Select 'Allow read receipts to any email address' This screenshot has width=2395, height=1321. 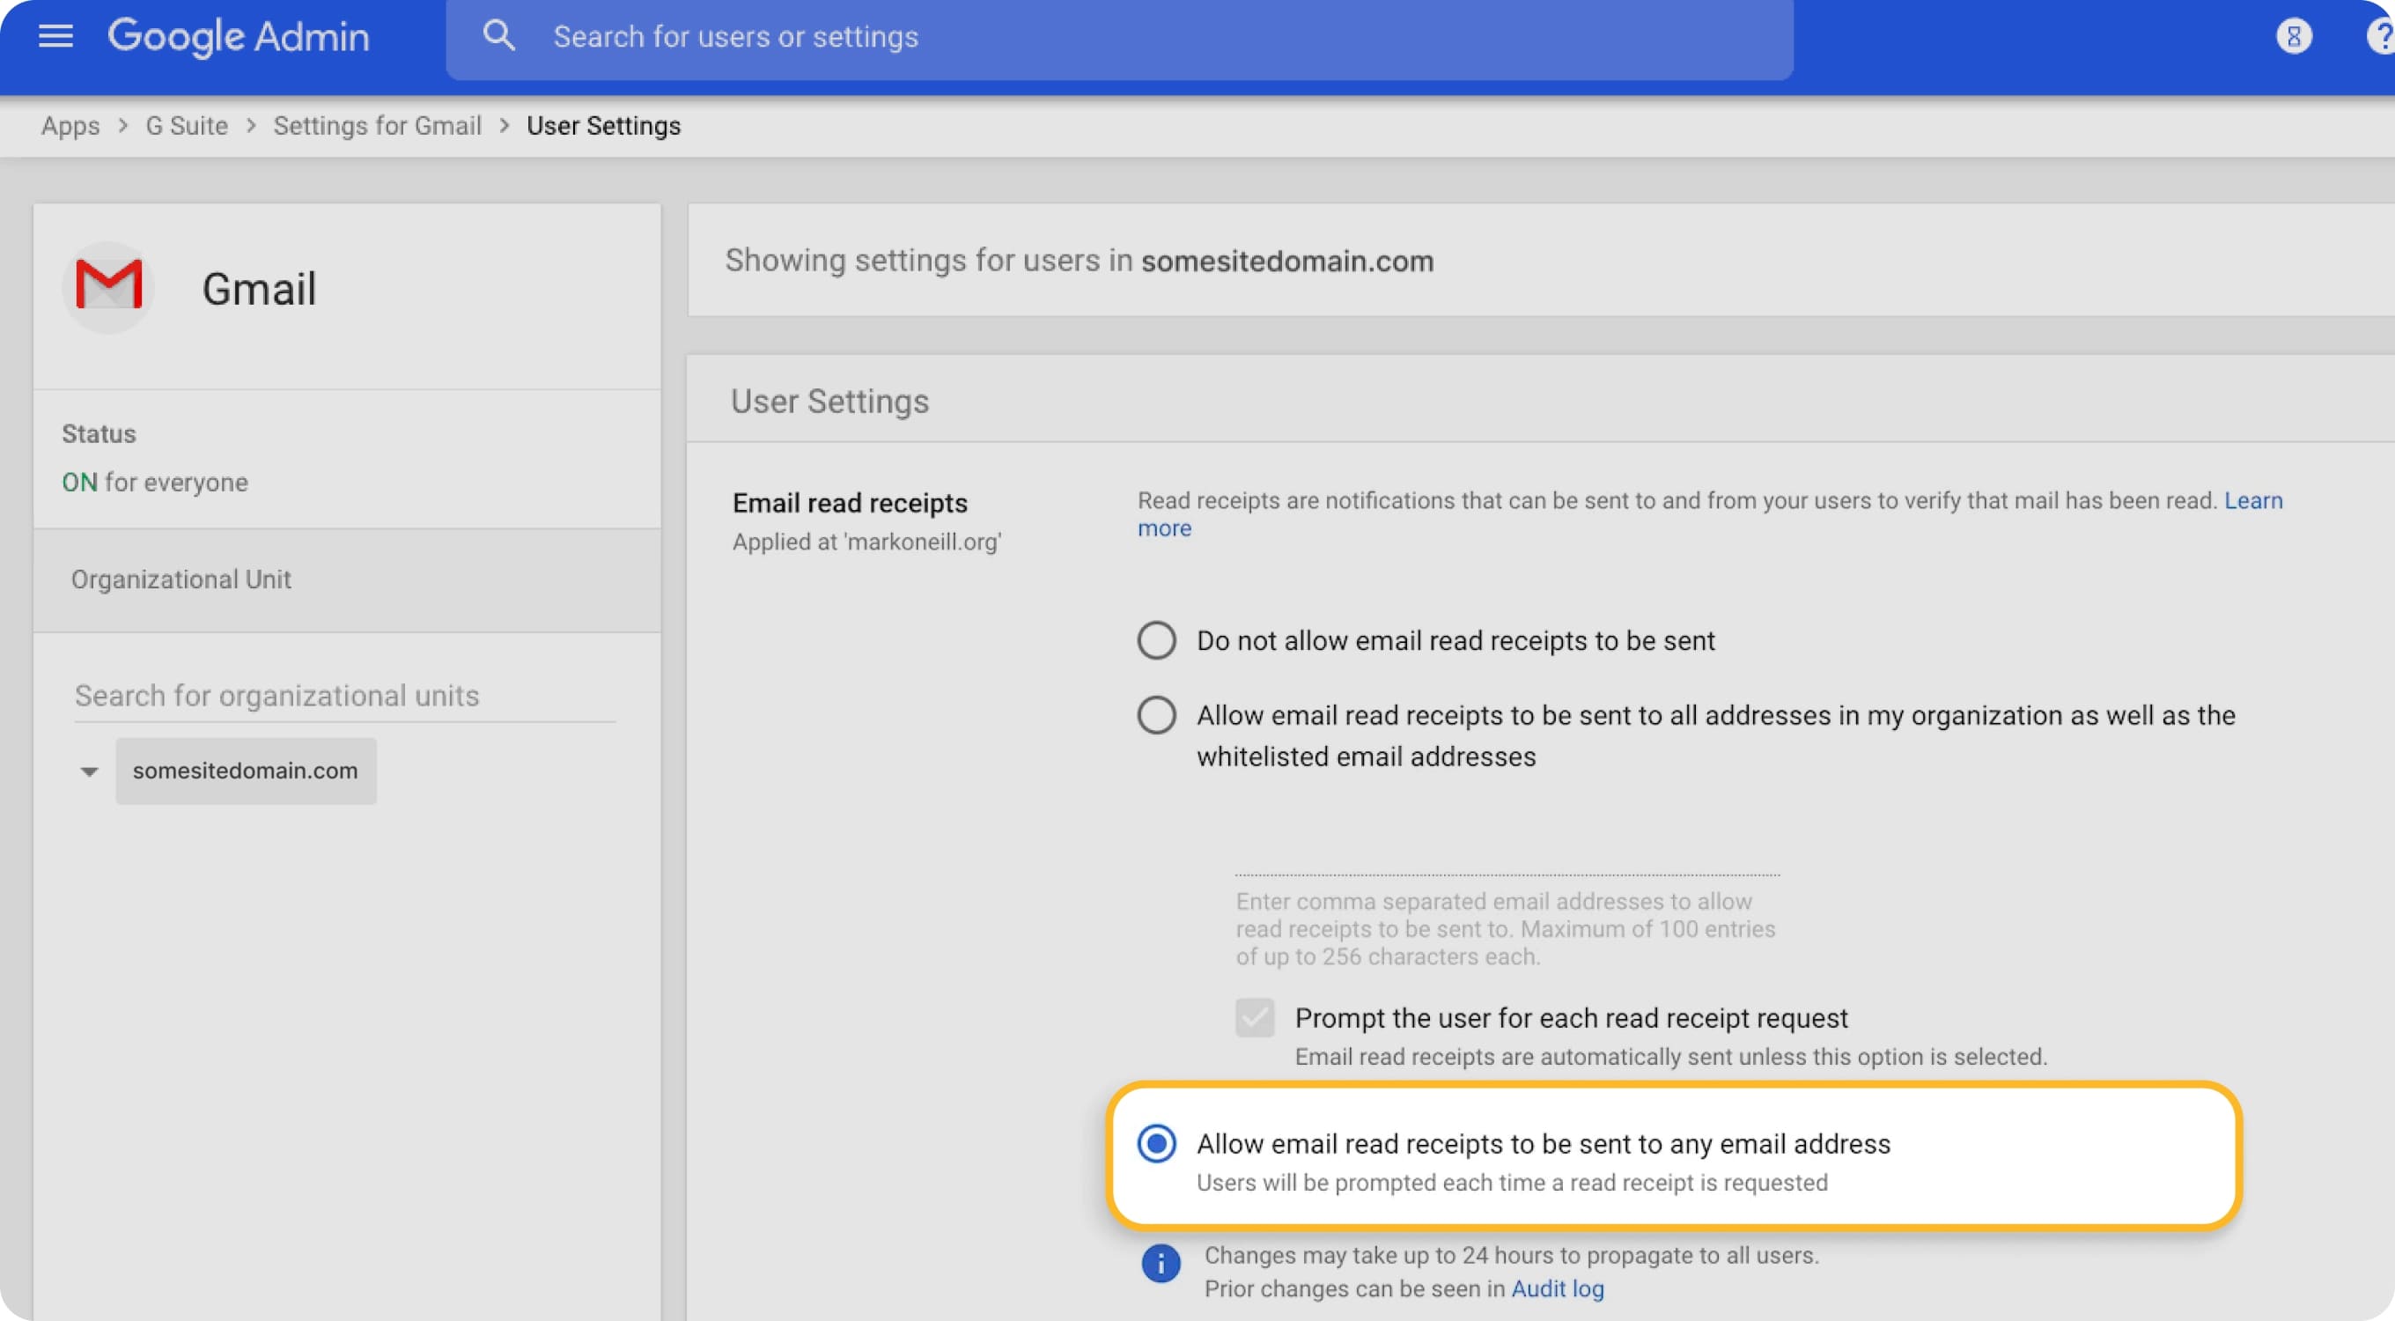pyautogui.click(x=1157, y=1145)
